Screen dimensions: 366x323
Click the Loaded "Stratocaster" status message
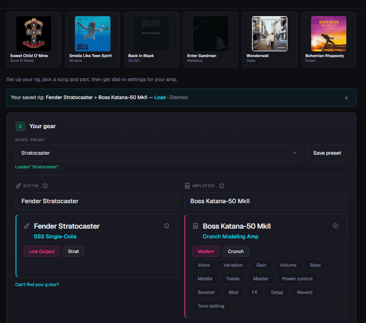click(x=37, y=167)
